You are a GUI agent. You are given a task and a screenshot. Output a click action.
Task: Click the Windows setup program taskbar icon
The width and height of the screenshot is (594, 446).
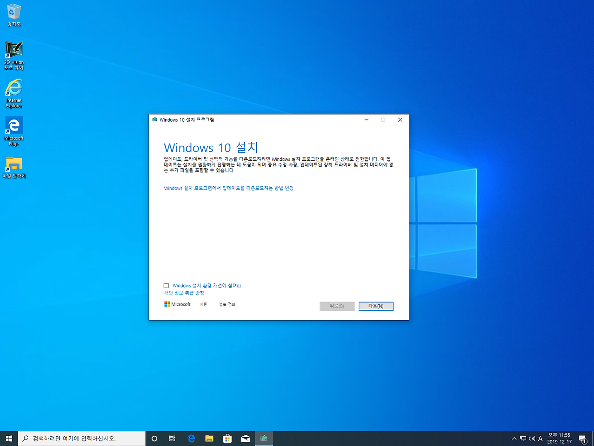pyautogui.click(x=264, y=439)
